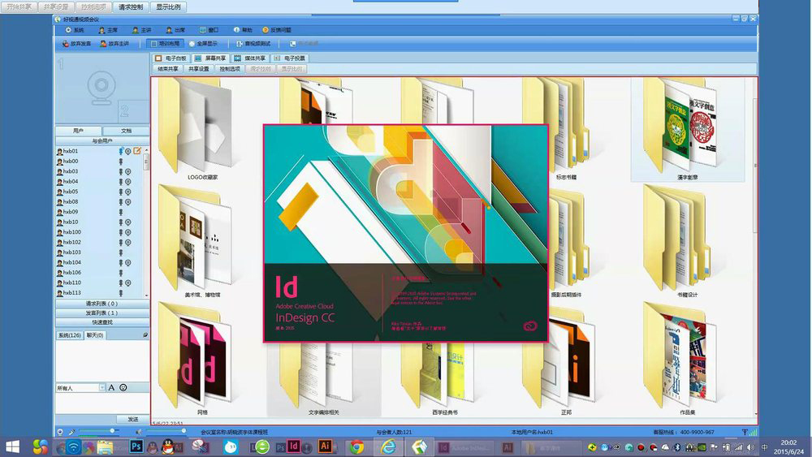812x457 pixels.
Task: Click camera icon for hxb104
Action: (128, 262)
